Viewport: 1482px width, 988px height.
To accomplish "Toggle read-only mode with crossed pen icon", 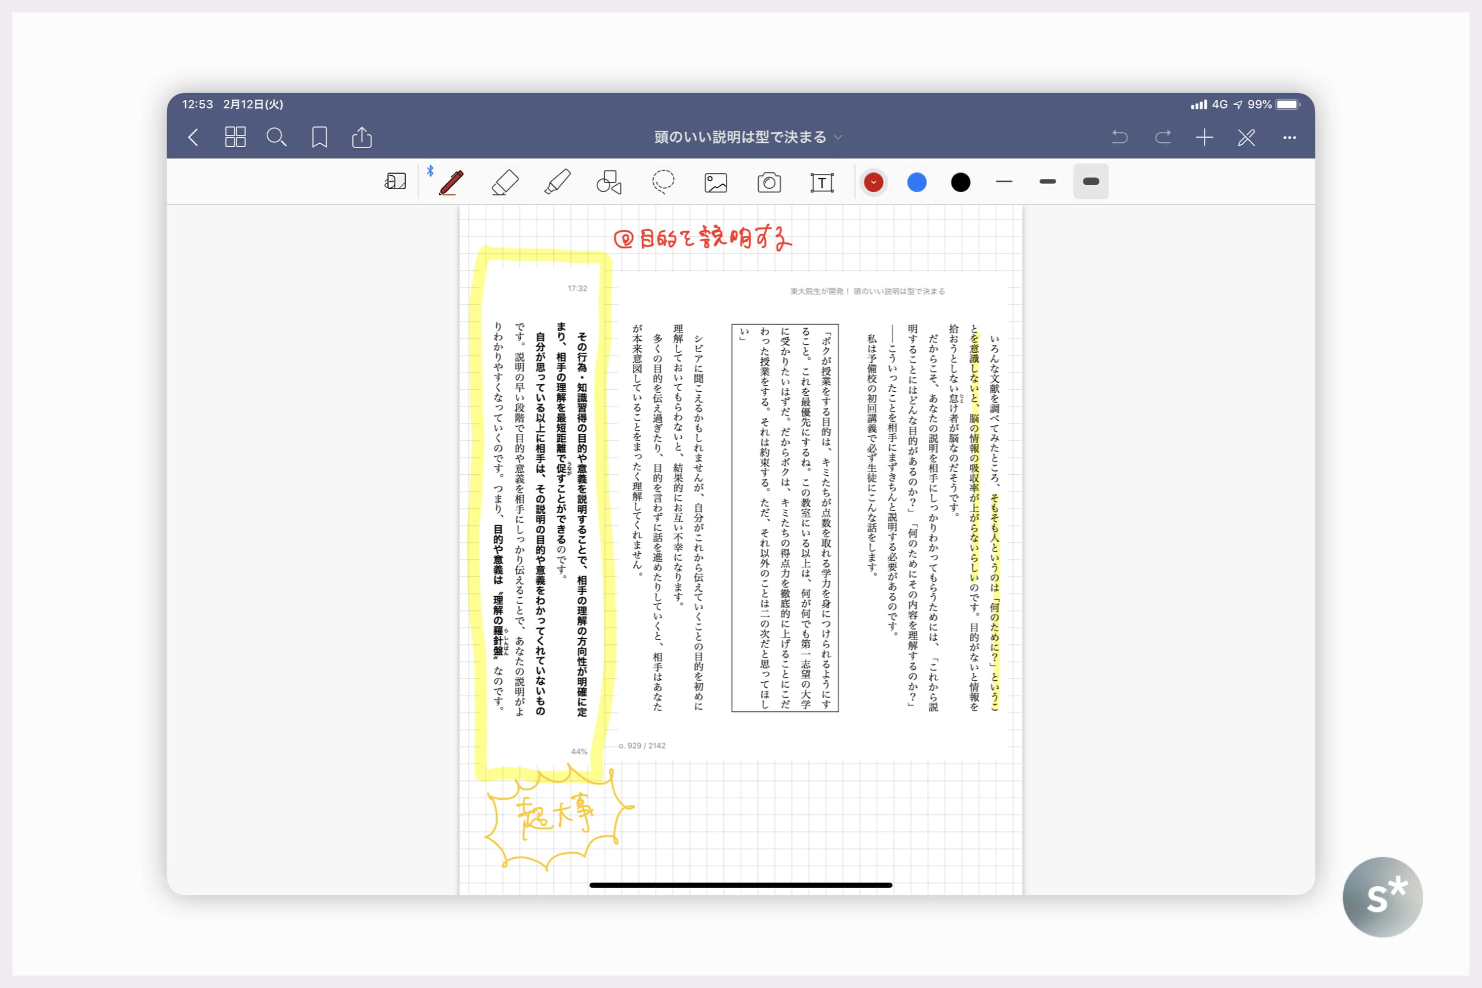I will coord(1246,137).
